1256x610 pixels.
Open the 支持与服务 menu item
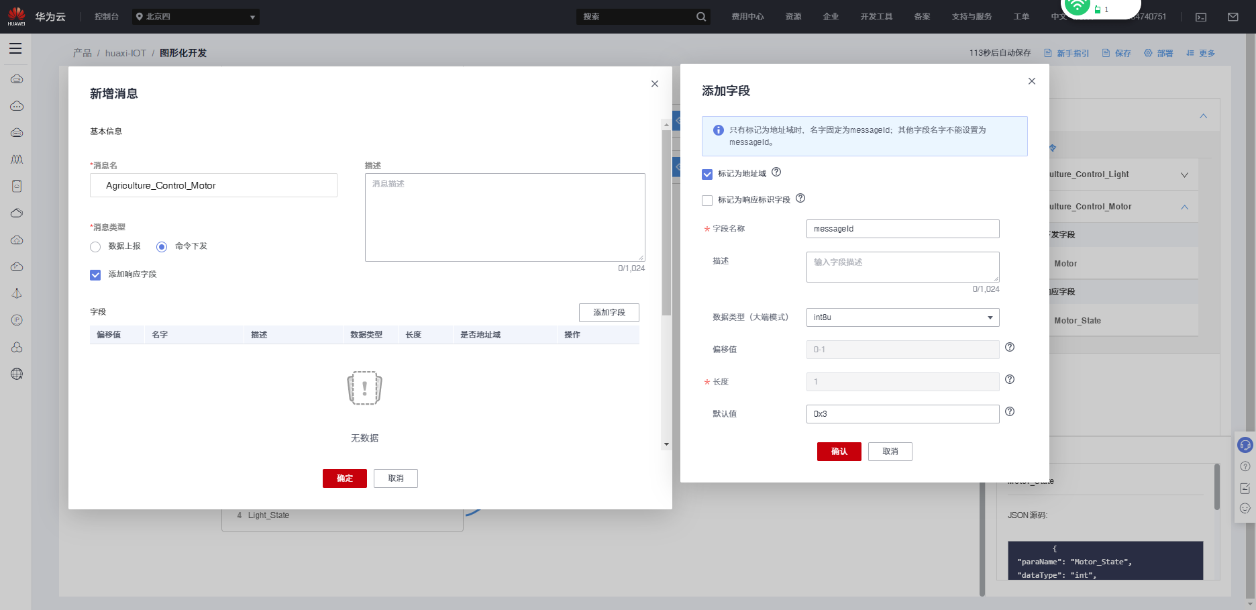coord(972,17)
